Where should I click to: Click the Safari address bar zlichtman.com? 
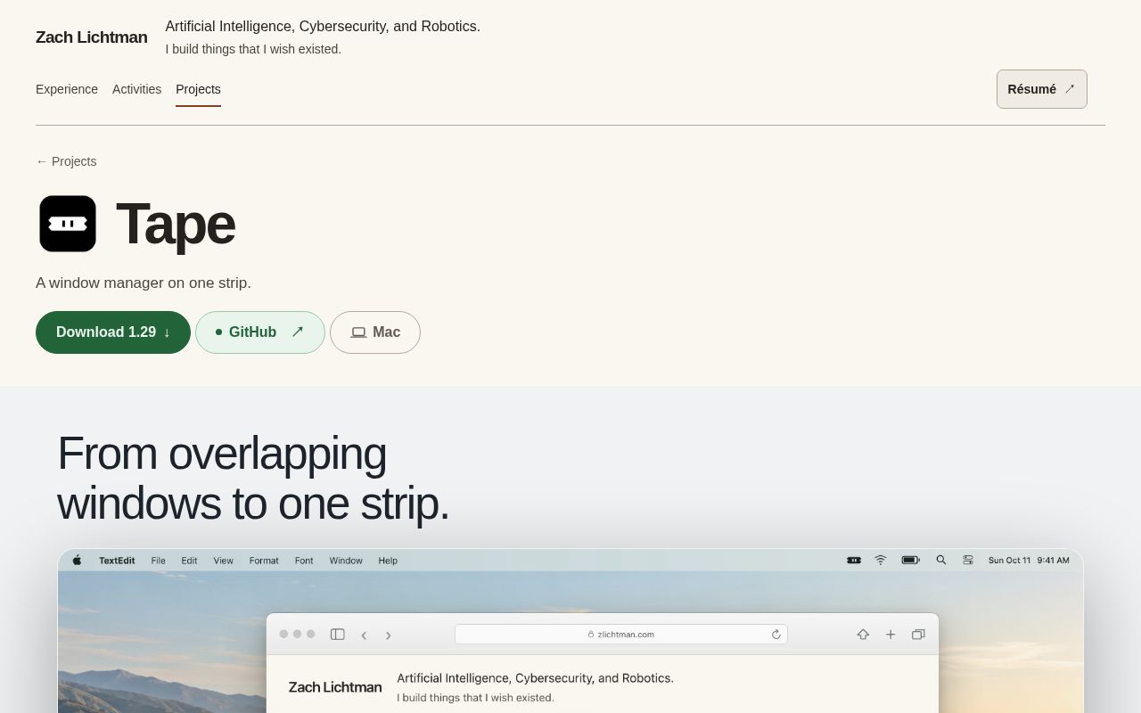pos(621,635)
